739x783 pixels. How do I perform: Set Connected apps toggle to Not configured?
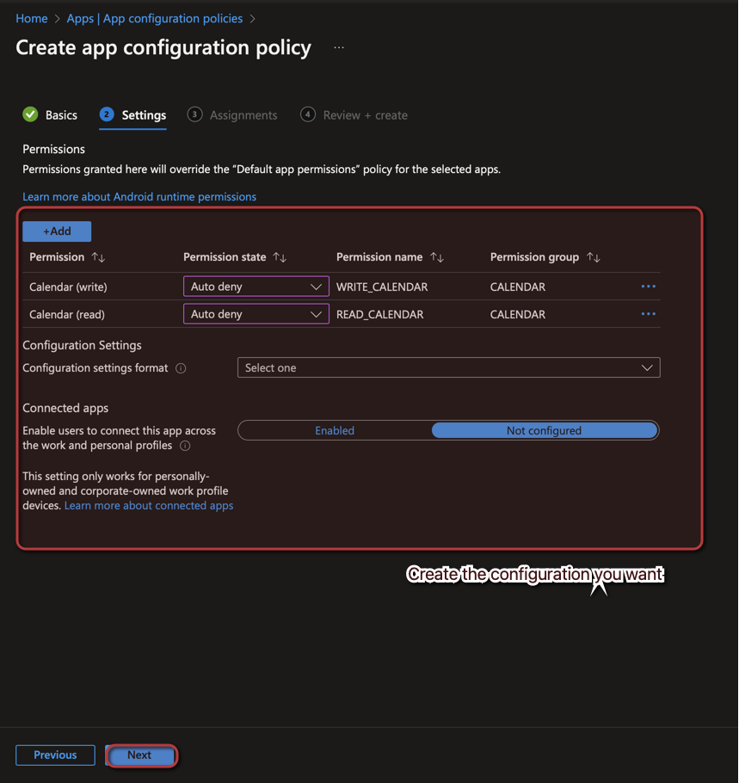click(544, 430)
